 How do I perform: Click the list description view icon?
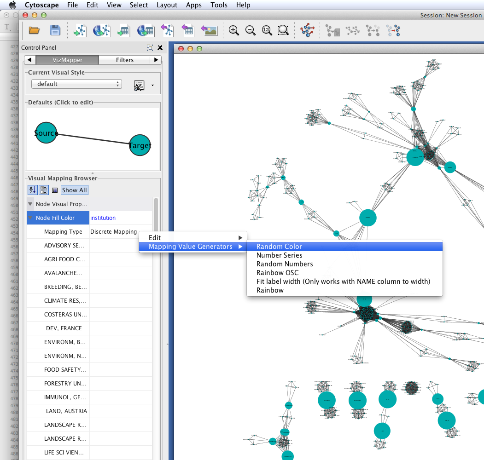[55, 190]
